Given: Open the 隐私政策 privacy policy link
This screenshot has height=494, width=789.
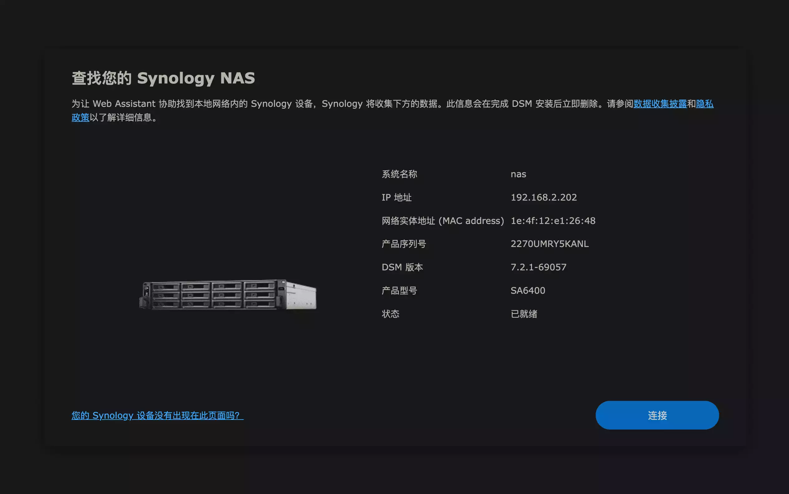Looking at the screenshot, I should pyautogui.click(x=704, y=104).
